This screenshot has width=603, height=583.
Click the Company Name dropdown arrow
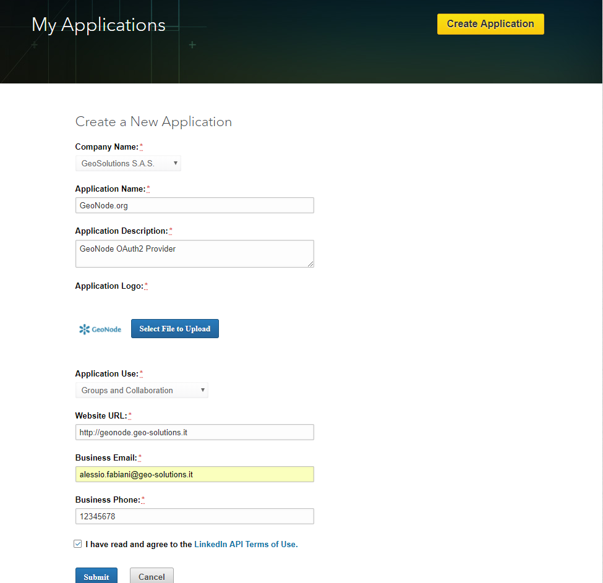176,163
